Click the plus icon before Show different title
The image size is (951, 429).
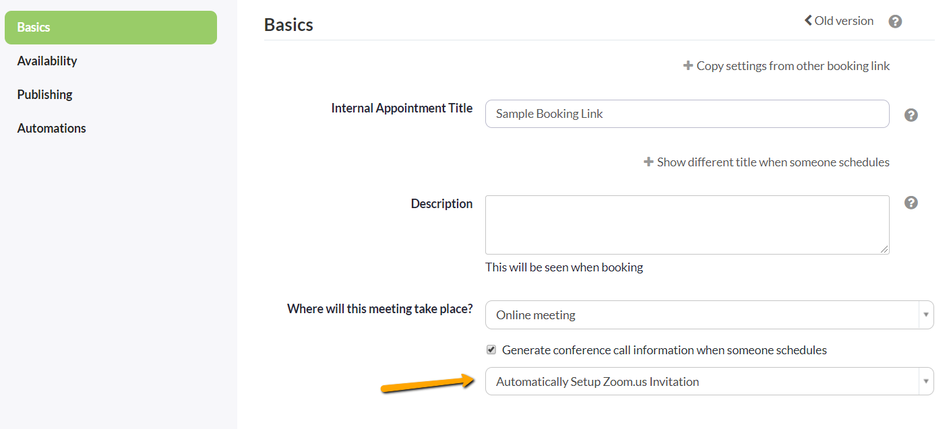coord(648,162)
